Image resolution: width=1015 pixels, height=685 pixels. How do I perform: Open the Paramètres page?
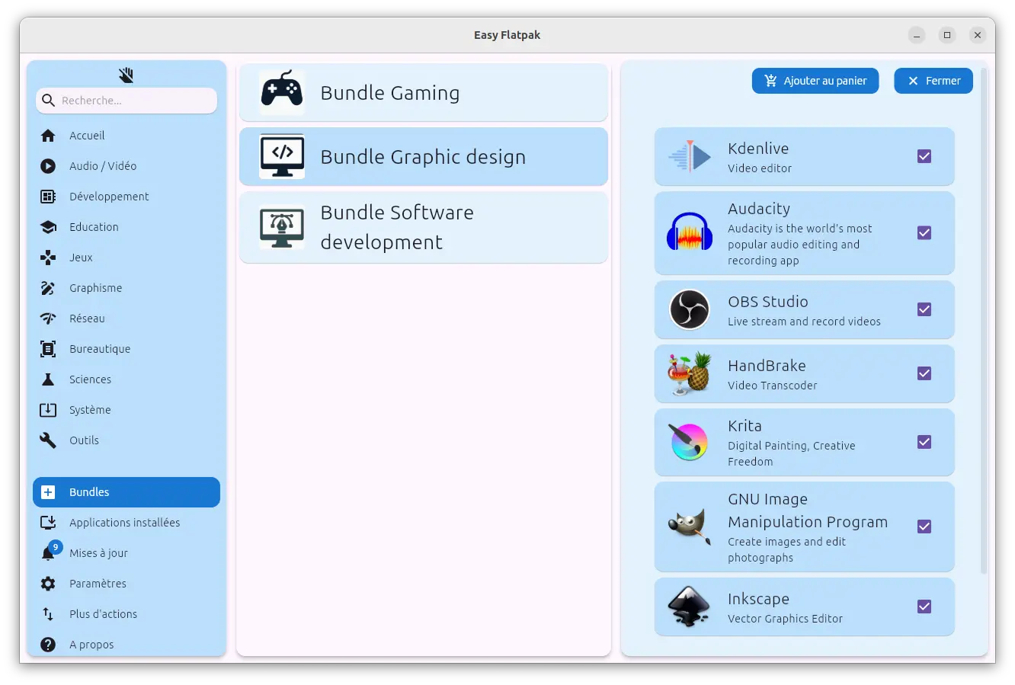(x=126, y=584)
